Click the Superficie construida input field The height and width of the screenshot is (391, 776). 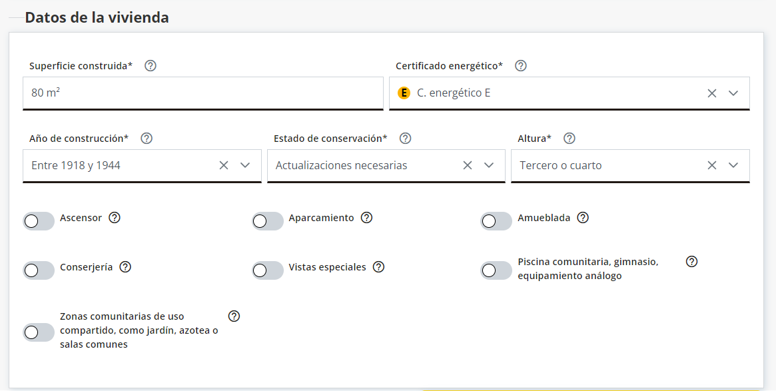click(x=200, y=93)
